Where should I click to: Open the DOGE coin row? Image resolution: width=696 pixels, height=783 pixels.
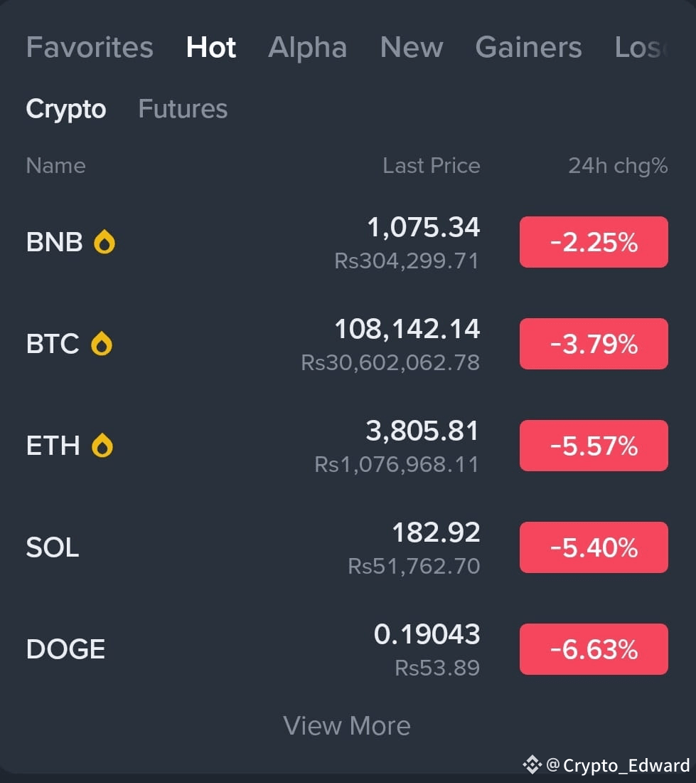(x=347, y=649)
